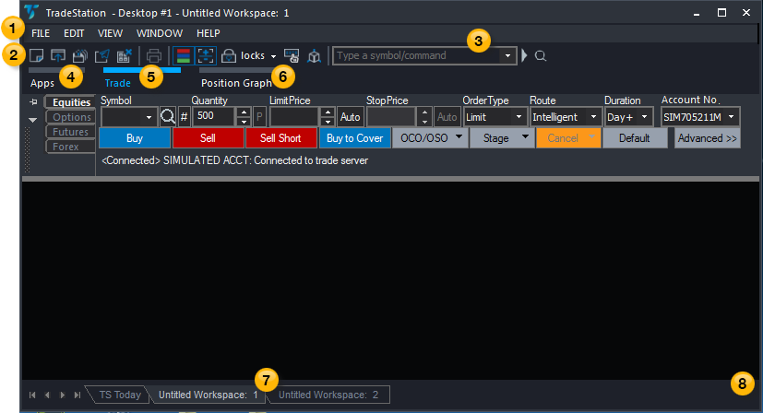Image resolution: width=763 pixels, height=413 pixels.
Task: Click the paper plane send icon
Action: point(101,55)
